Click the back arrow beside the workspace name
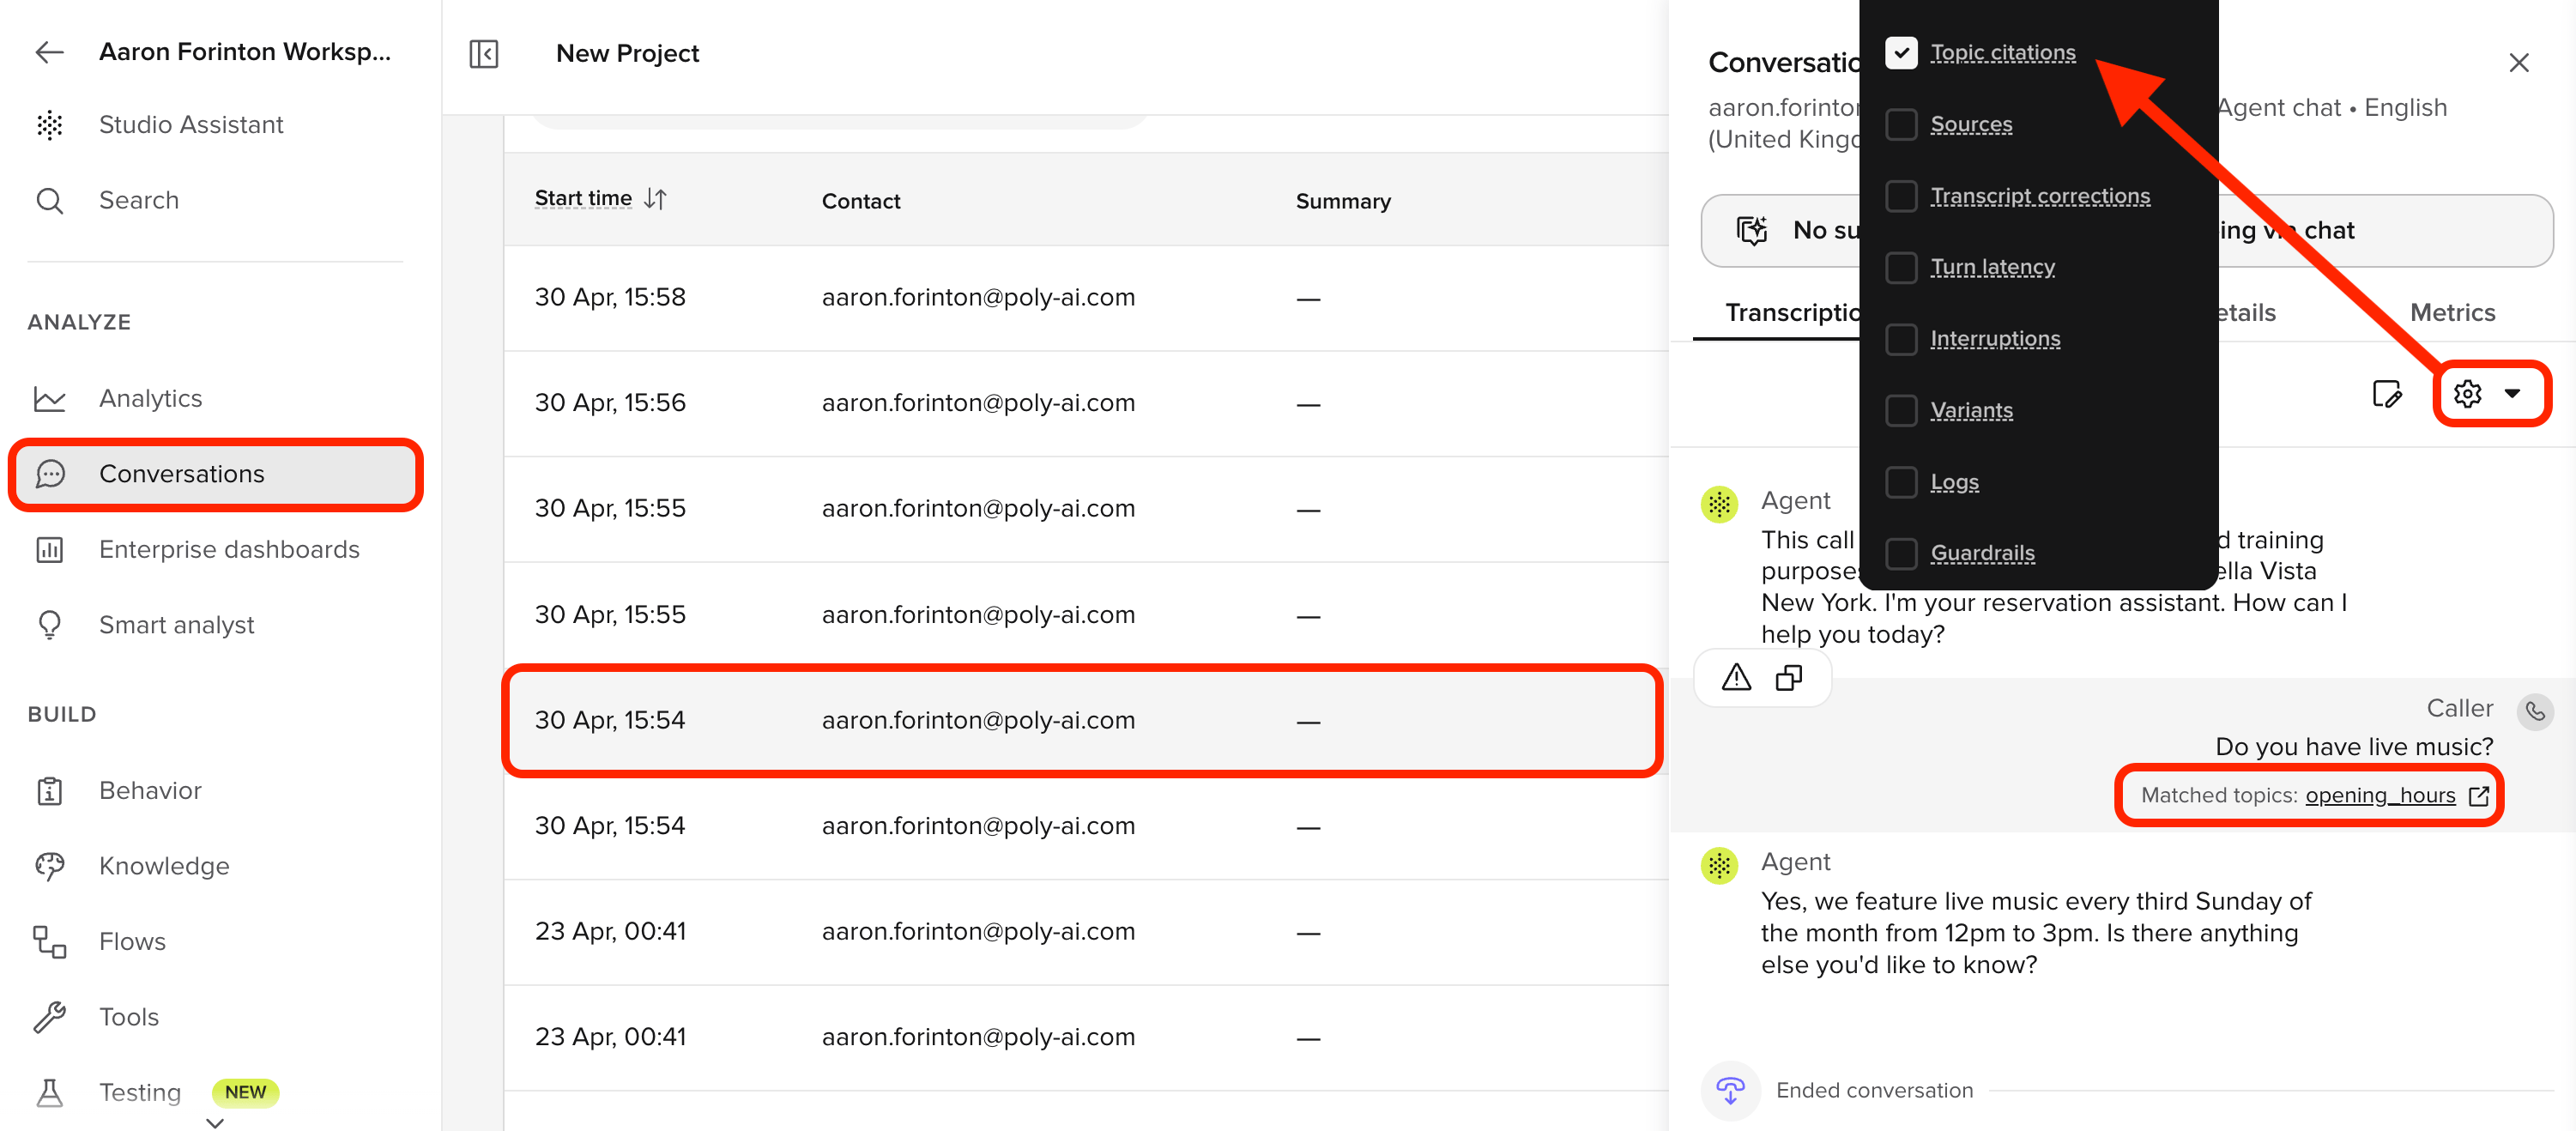 [49, 52]
